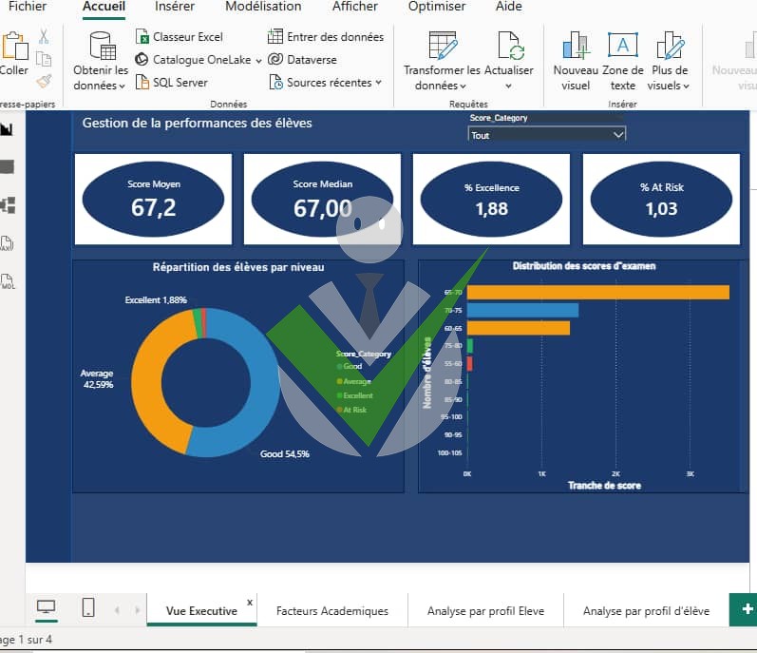Click 'Good 54,5%' donut label
Viewport: 757px width, 653px height.
tap(285, 454)
